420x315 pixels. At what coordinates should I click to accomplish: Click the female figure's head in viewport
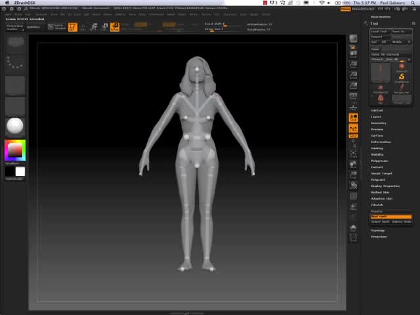point(197,71)
